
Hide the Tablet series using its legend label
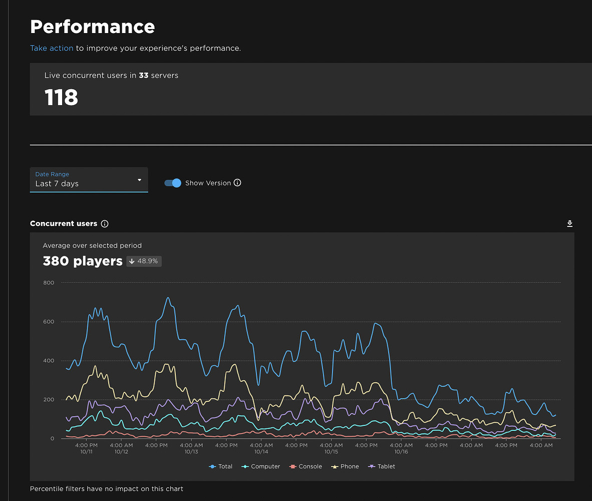(386, 466)
